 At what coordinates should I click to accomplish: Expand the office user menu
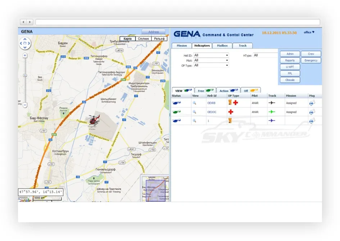tap(309, 32)
